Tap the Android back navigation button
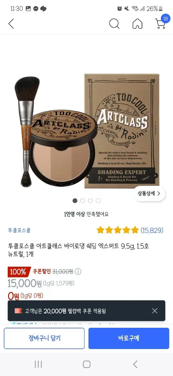This screenshot has height=376, width=173. pyautogui.click(x=135, y=364)
